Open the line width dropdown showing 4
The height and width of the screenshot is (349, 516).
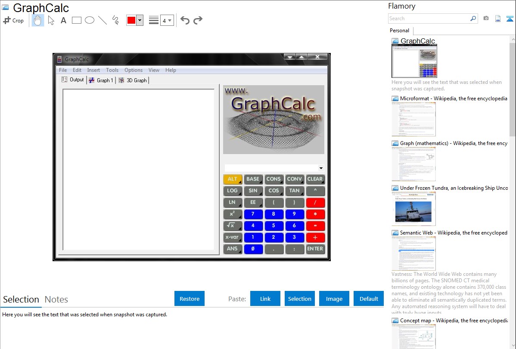click(x=167, y=20)
